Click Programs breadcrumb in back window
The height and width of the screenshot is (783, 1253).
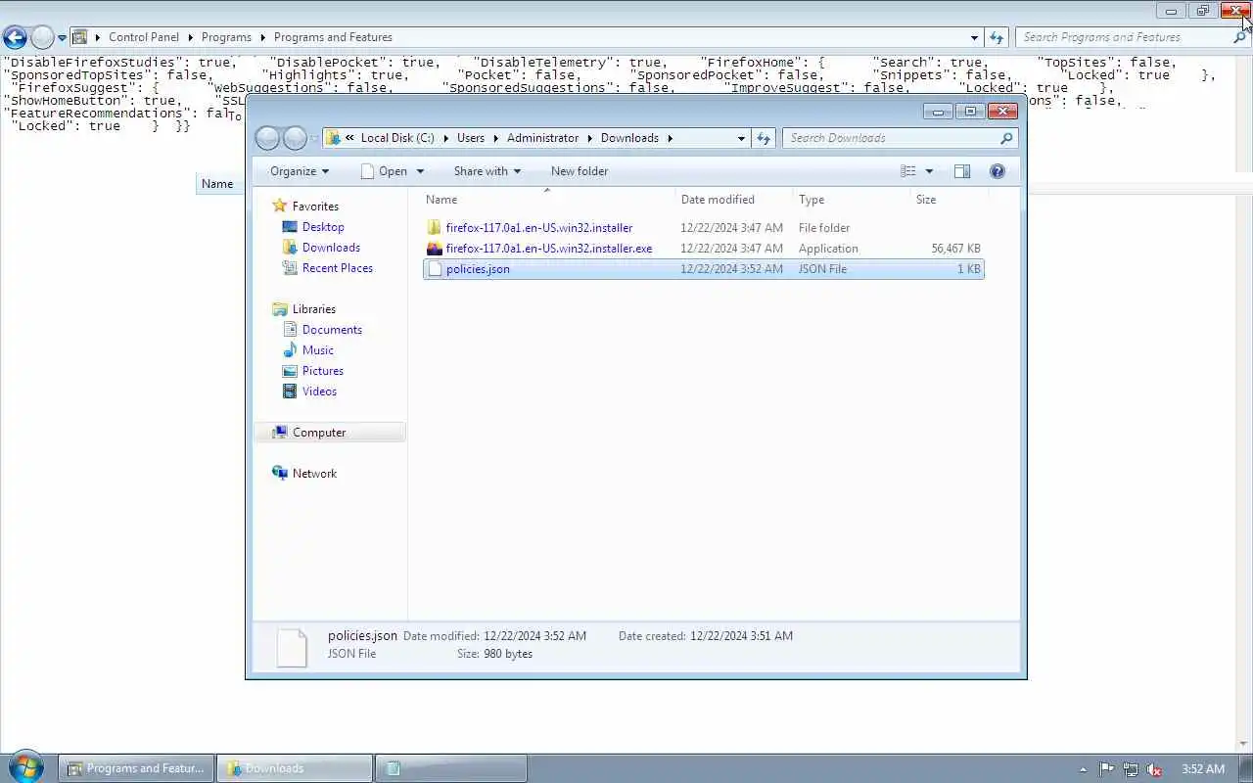tap(226, 37)
